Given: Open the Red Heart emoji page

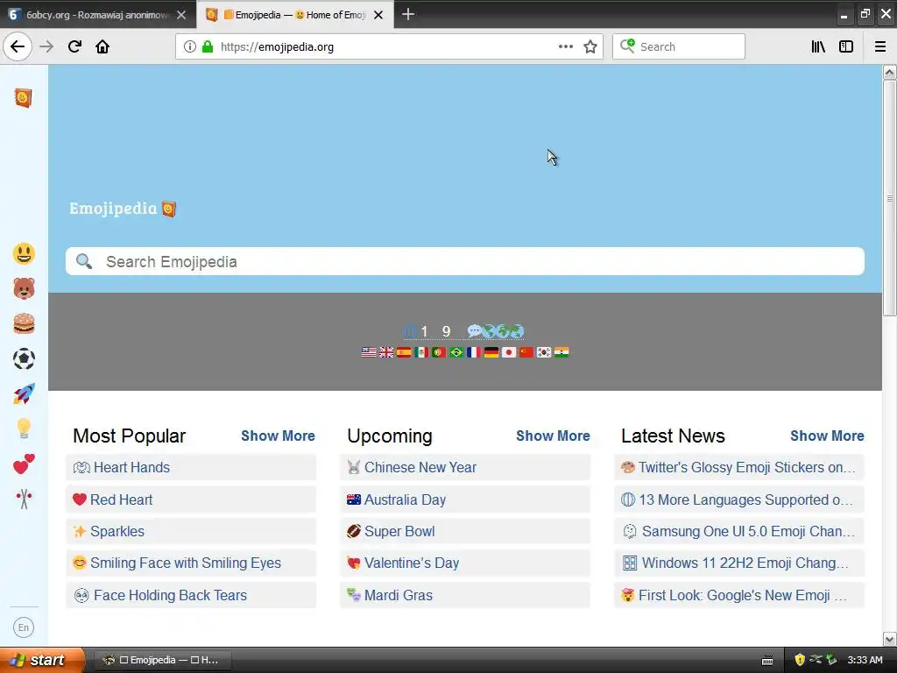Looking at the screenshot, I should tap(190, 499).
